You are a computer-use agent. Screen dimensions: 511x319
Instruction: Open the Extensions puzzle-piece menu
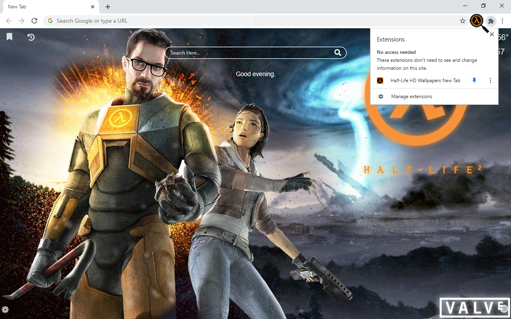point(491,21)
